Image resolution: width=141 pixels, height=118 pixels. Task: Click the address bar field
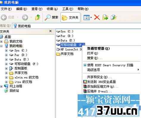coord(76,26)
